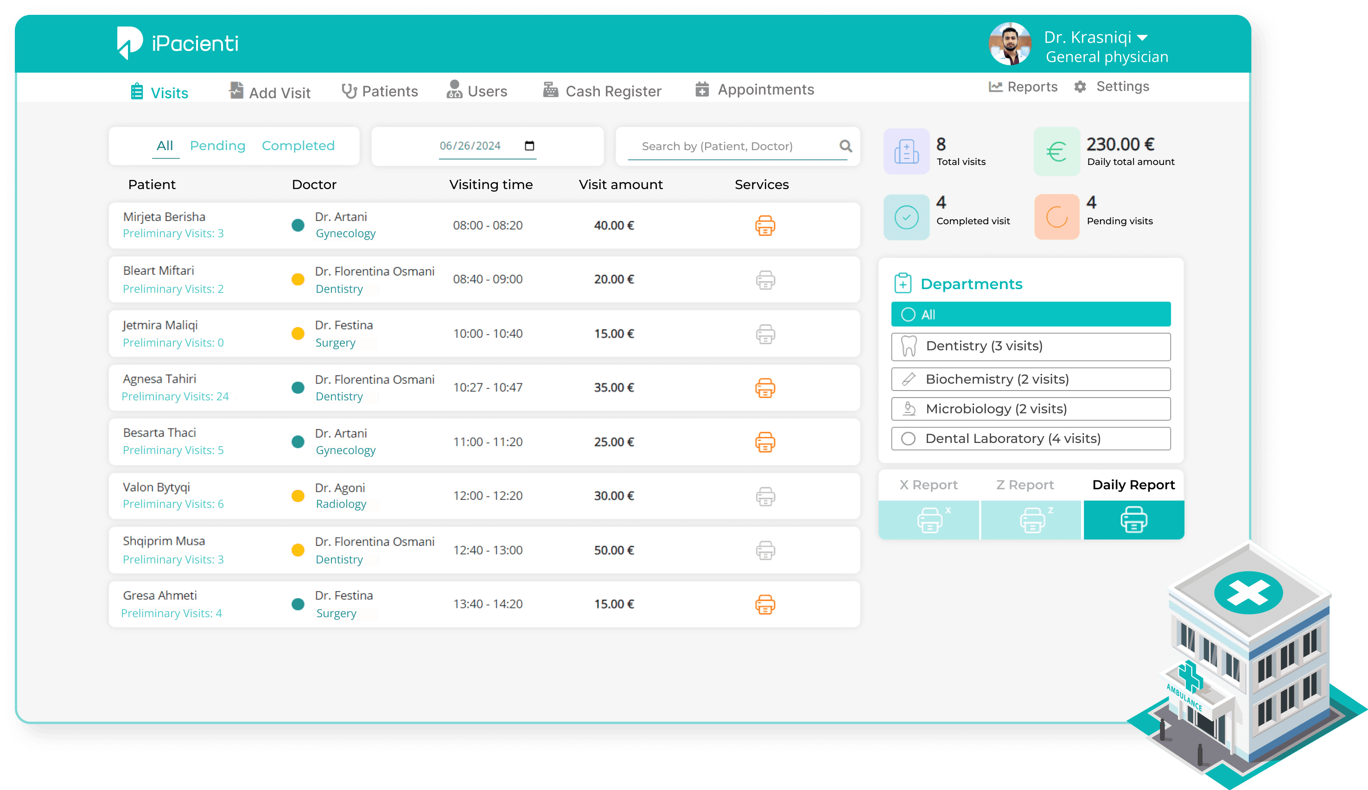Click the iPacienti logo

pos(178,43)
